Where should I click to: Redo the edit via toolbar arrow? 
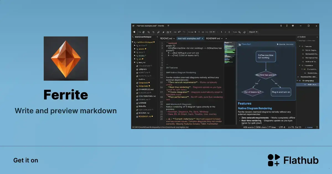click(184, 32)
